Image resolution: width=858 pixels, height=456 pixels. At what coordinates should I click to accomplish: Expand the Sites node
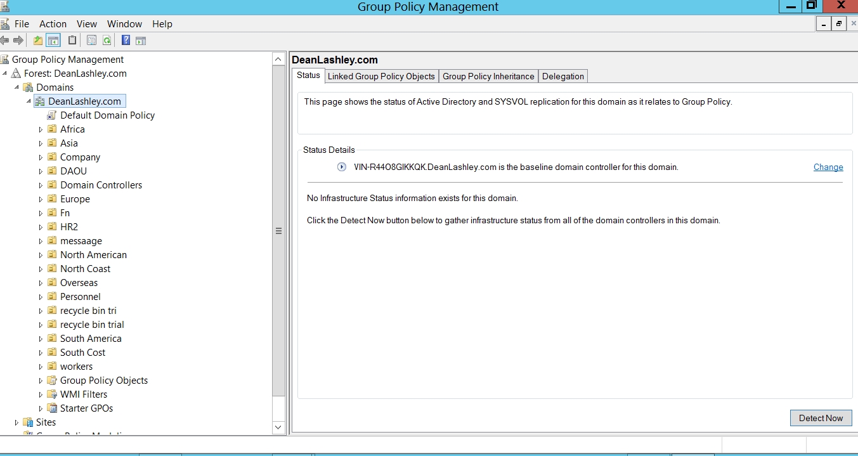coord(17,422)
